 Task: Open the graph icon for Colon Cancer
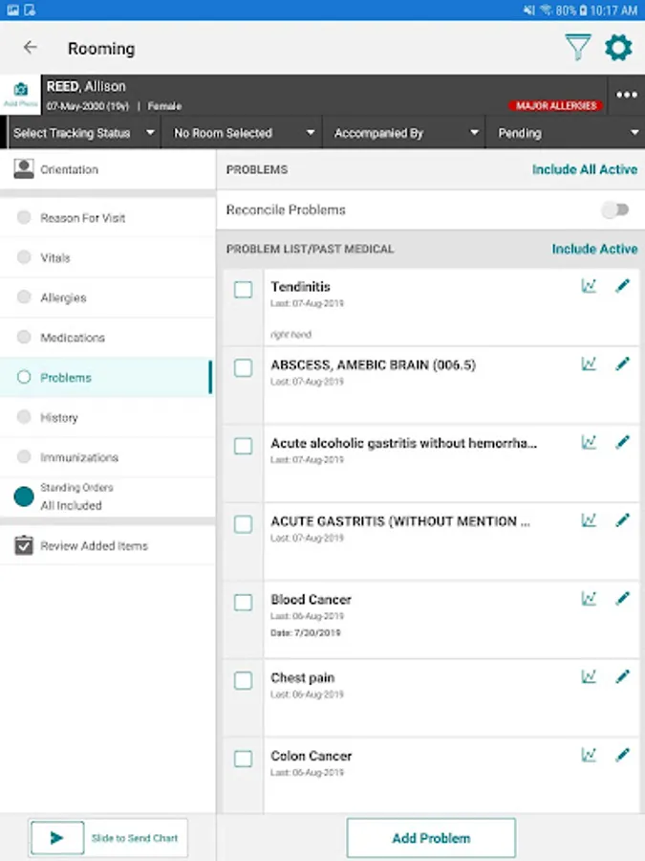click(589, 755)
